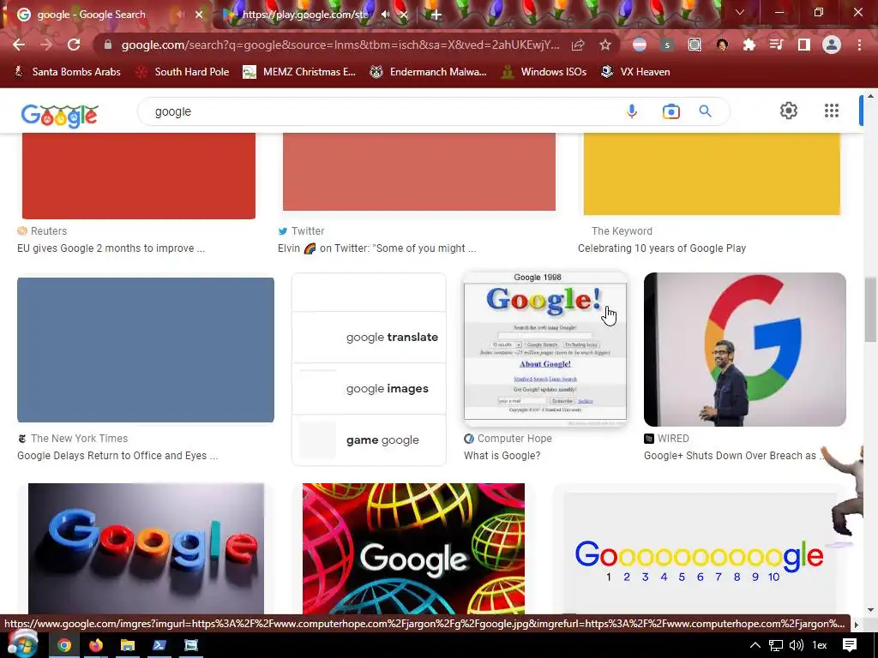Viewport: 878px width, 658px height.
Task: Click the holiday Google logo
Action: tap(60, 116)
